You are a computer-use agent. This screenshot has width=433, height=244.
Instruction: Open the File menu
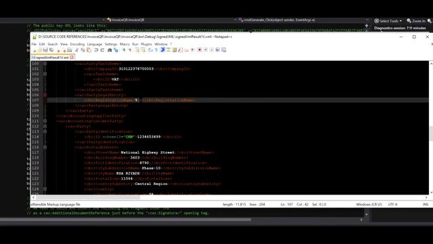(x=34, y=44)
